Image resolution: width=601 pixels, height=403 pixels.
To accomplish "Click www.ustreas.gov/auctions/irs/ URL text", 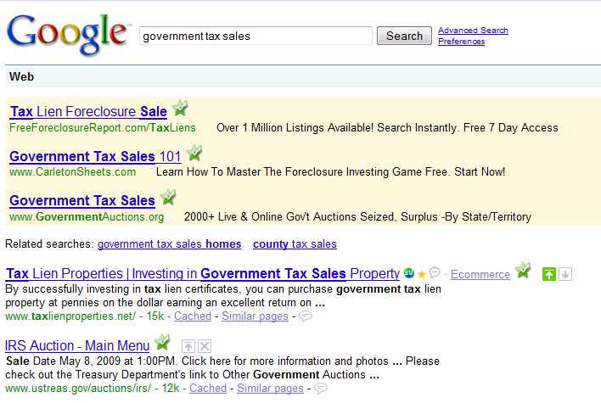I will pos(78,388).
